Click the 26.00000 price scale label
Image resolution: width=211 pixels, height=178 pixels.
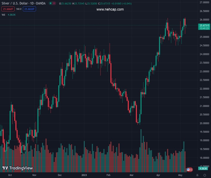pos(204,20)
